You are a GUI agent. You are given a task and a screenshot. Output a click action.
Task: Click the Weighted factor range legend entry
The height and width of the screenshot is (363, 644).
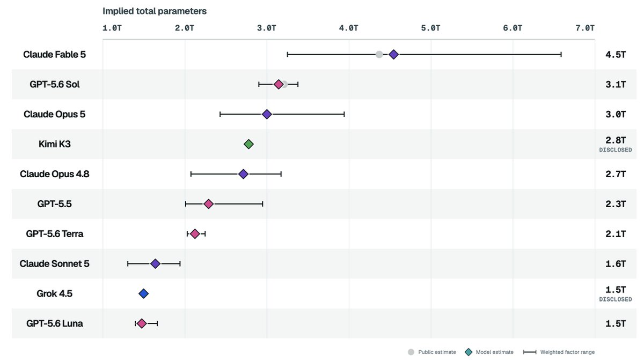point(559,352)
